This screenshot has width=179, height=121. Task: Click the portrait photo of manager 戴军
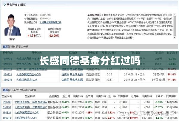13,25
